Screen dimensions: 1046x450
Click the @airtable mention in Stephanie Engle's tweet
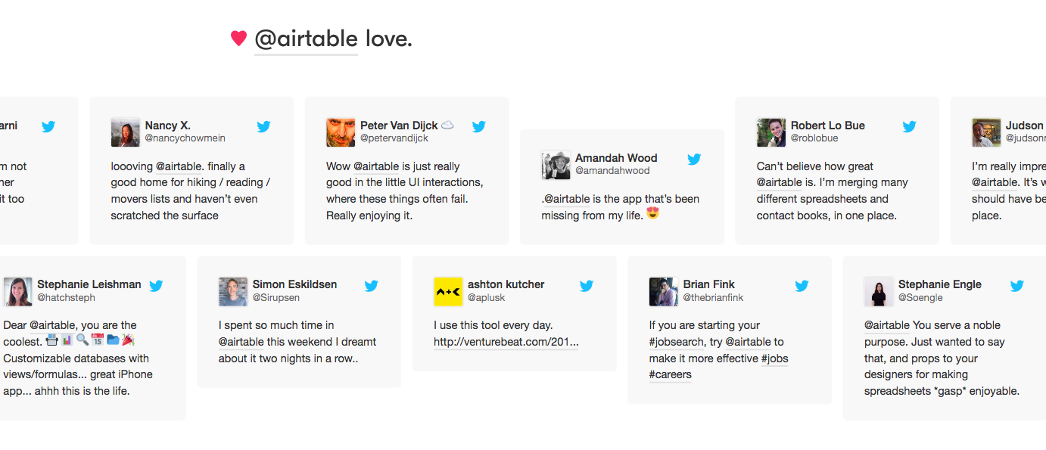pos(887,325)
